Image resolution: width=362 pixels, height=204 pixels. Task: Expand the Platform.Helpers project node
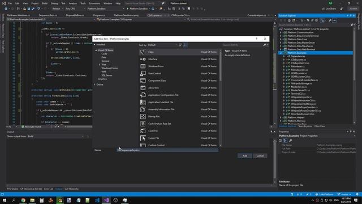[281, 117]
